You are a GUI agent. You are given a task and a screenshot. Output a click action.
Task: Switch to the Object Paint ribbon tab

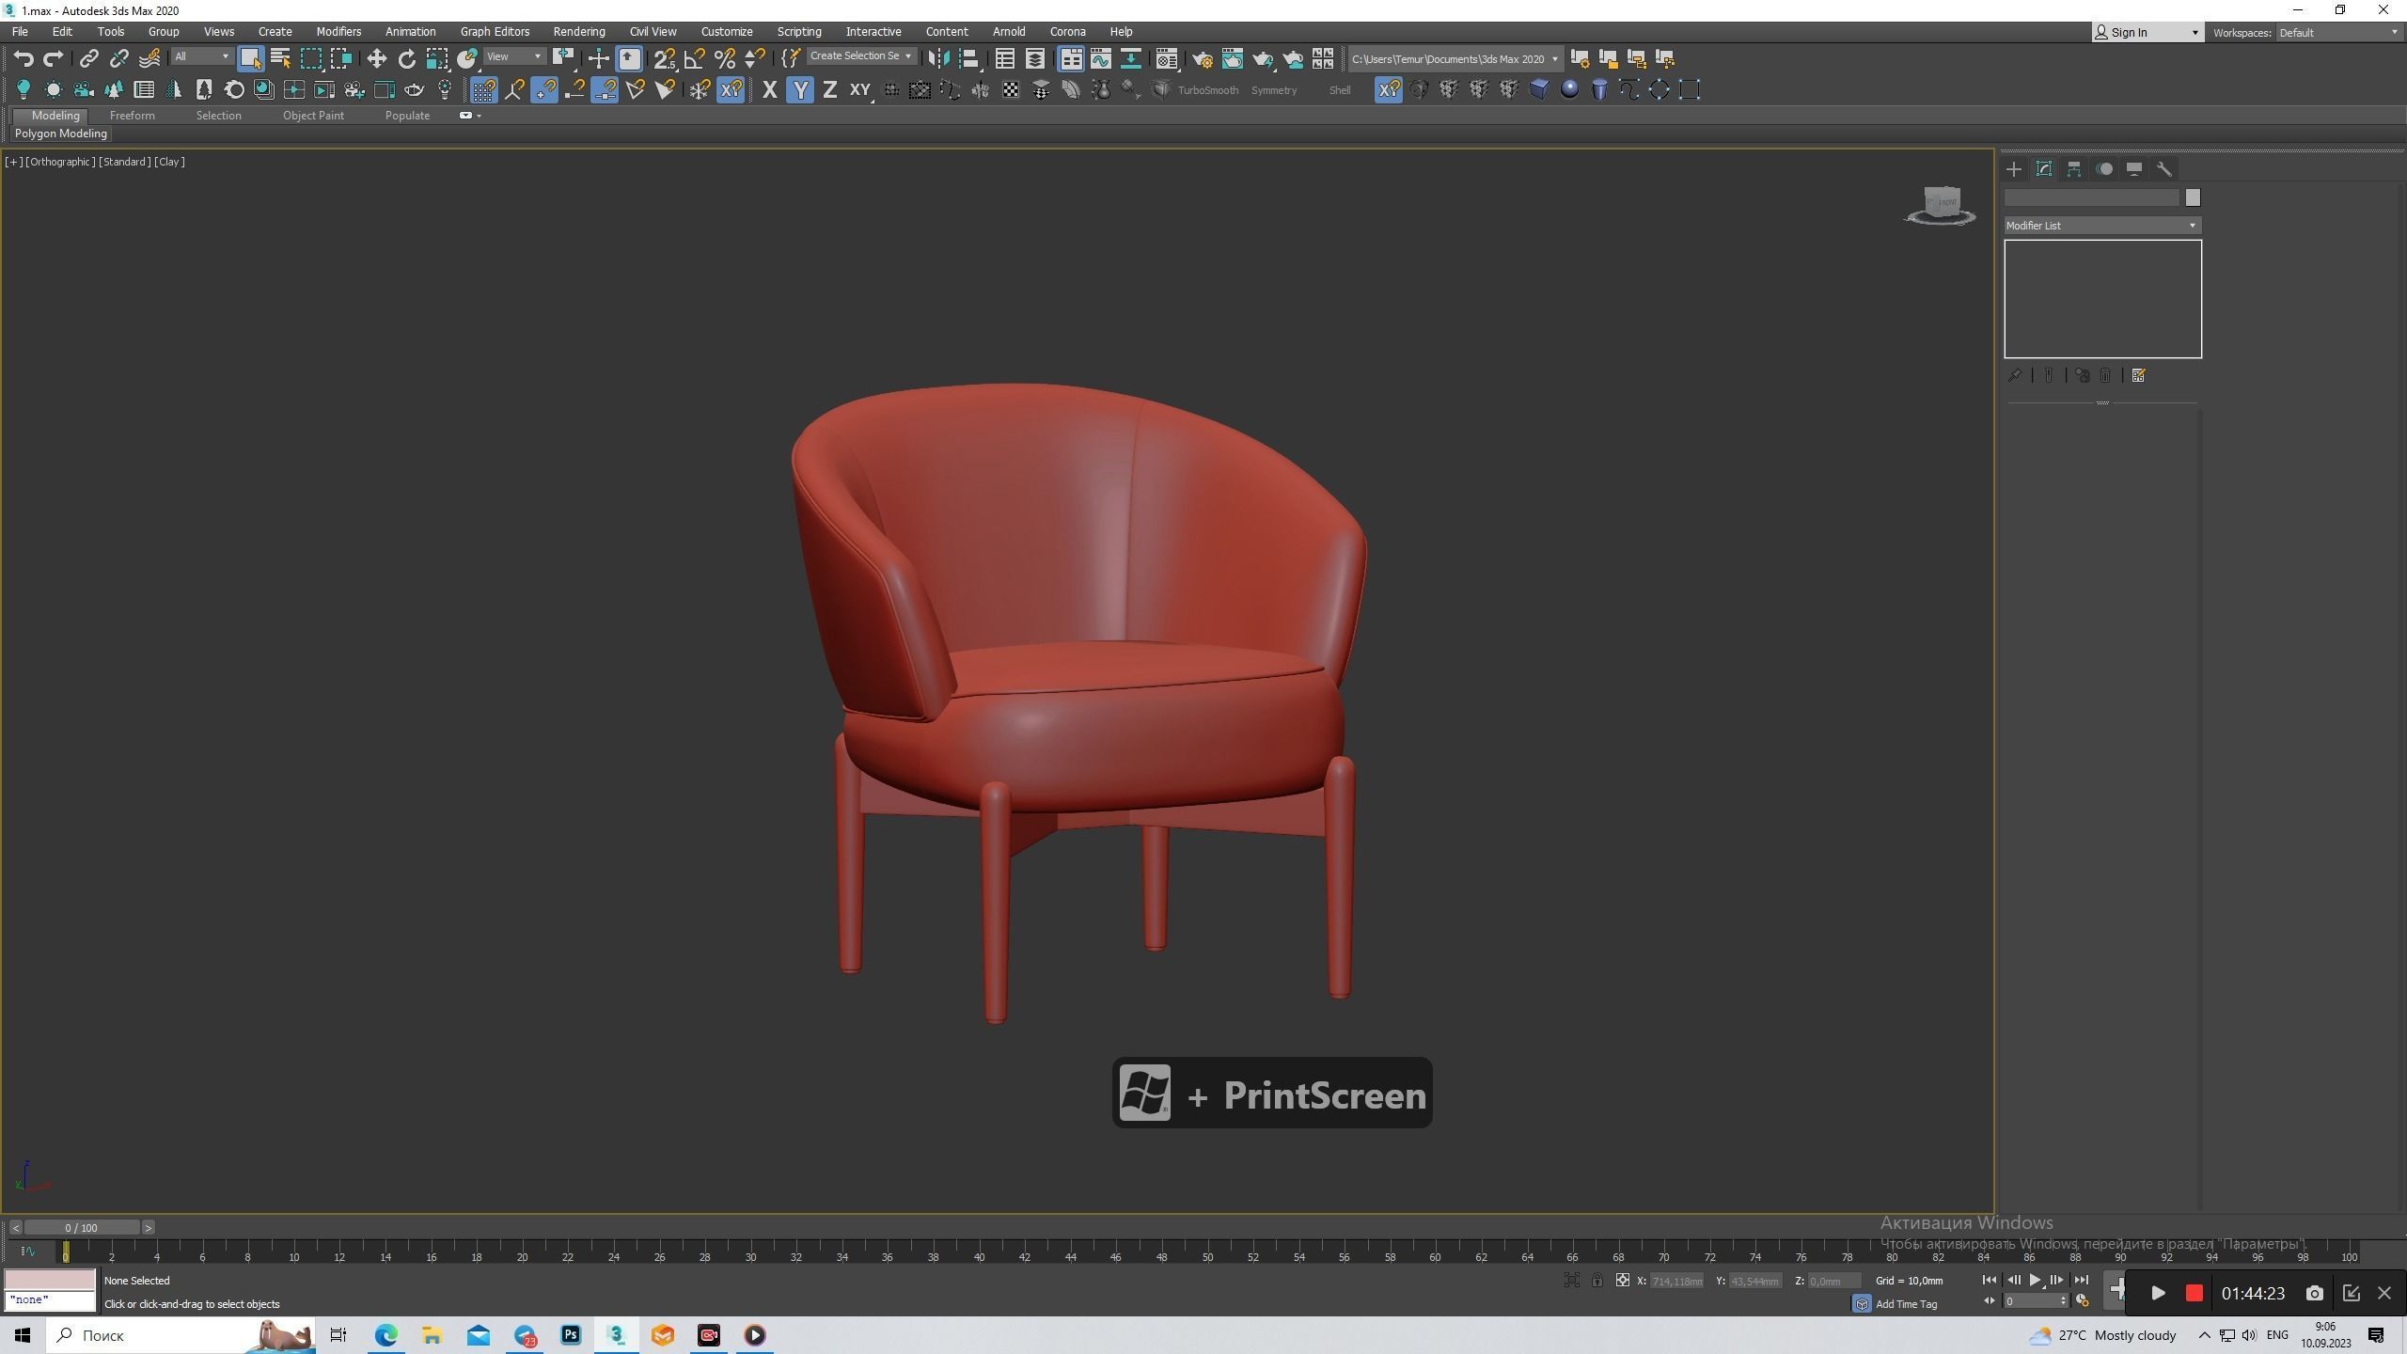[313, 116]
